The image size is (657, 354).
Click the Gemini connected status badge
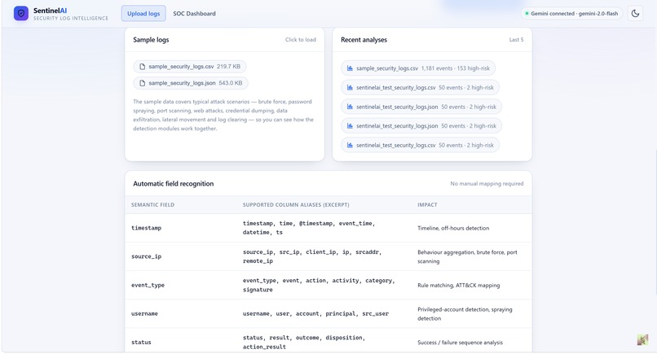point(571,13)
